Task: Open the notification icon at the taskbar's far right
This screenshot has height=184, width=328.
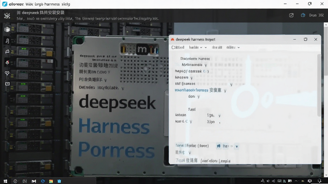Action: point(320,181)
